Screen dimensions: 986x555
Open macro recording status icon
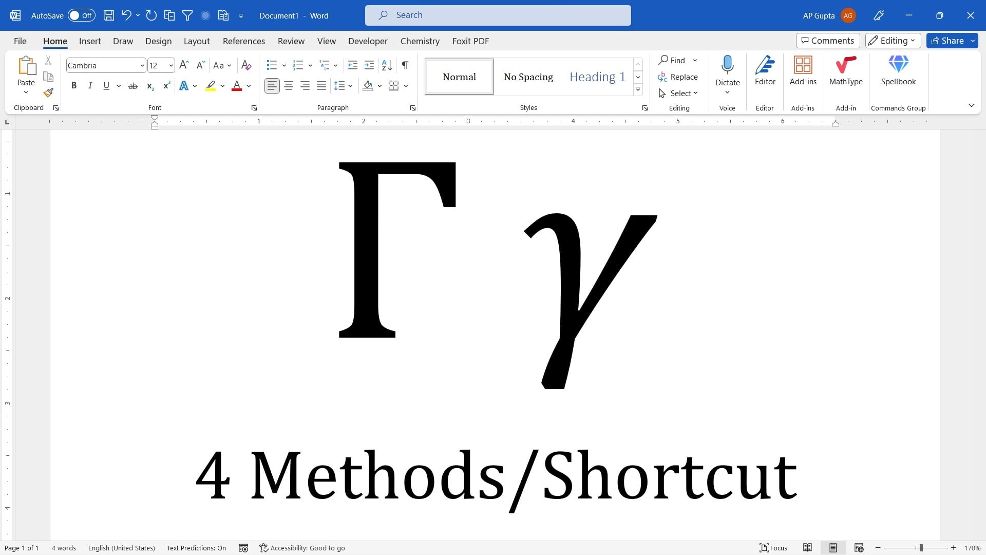243,548
